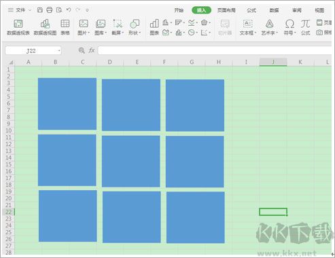Click the redo arrow icon

tap(78, 10)
